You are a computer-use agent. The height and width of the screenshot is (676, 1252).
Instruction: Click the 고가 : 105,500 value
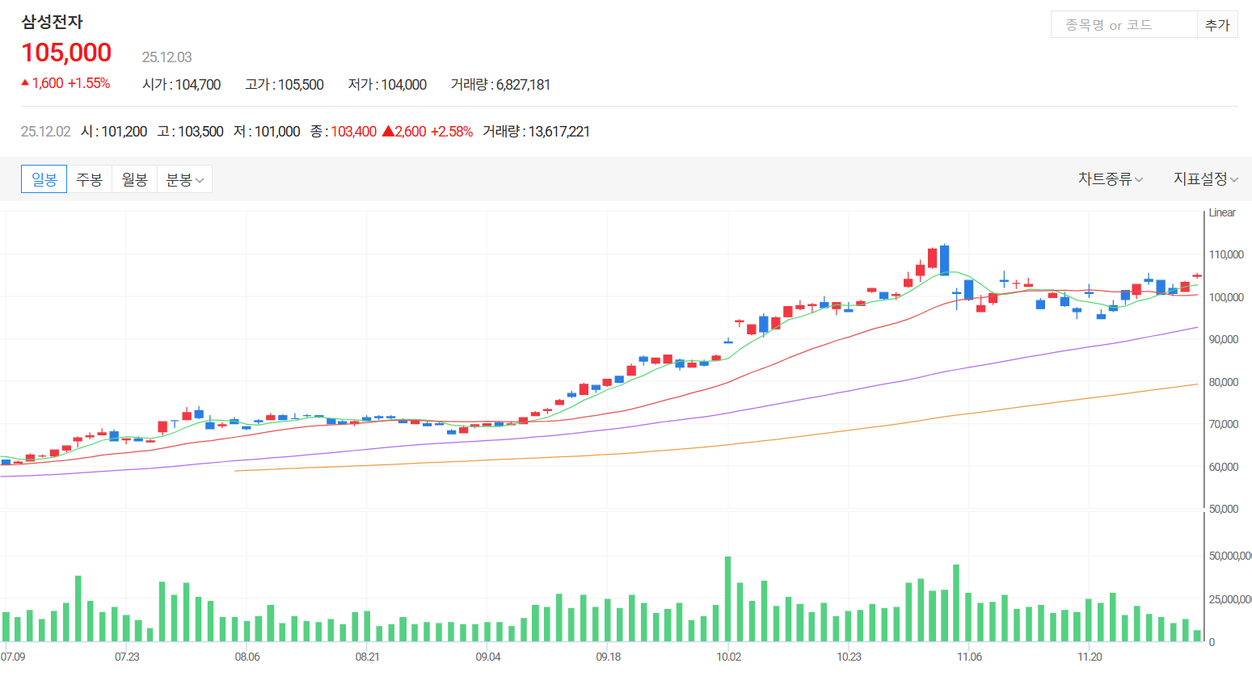coord(285,85)
